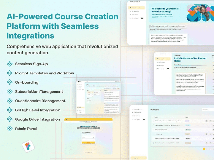This screenshot has height=160, width=214.
Task: Click the diamond icon beside Prompt Templates and Workflow
Action: click(9, 73)
